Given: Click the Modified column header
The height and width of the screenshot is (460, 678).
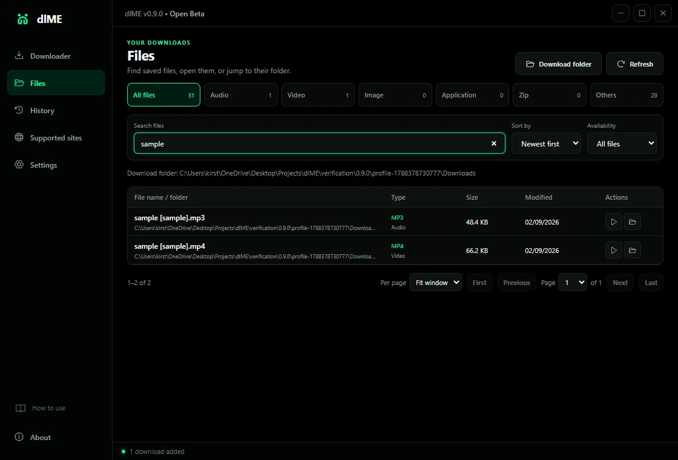Looking at the screenshot, I should coord(538,197).
